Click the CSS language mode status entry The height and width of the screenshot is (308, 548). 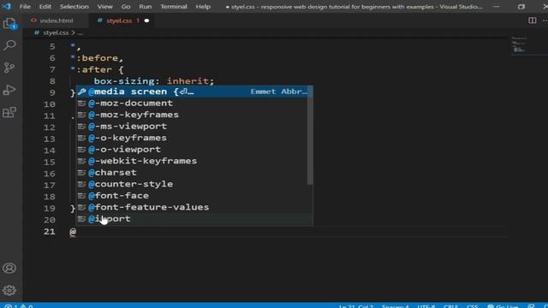coord(472,306)
